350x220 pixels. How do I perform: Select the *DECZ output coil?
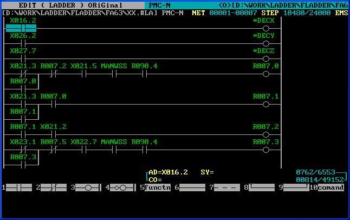click(266, 59)
